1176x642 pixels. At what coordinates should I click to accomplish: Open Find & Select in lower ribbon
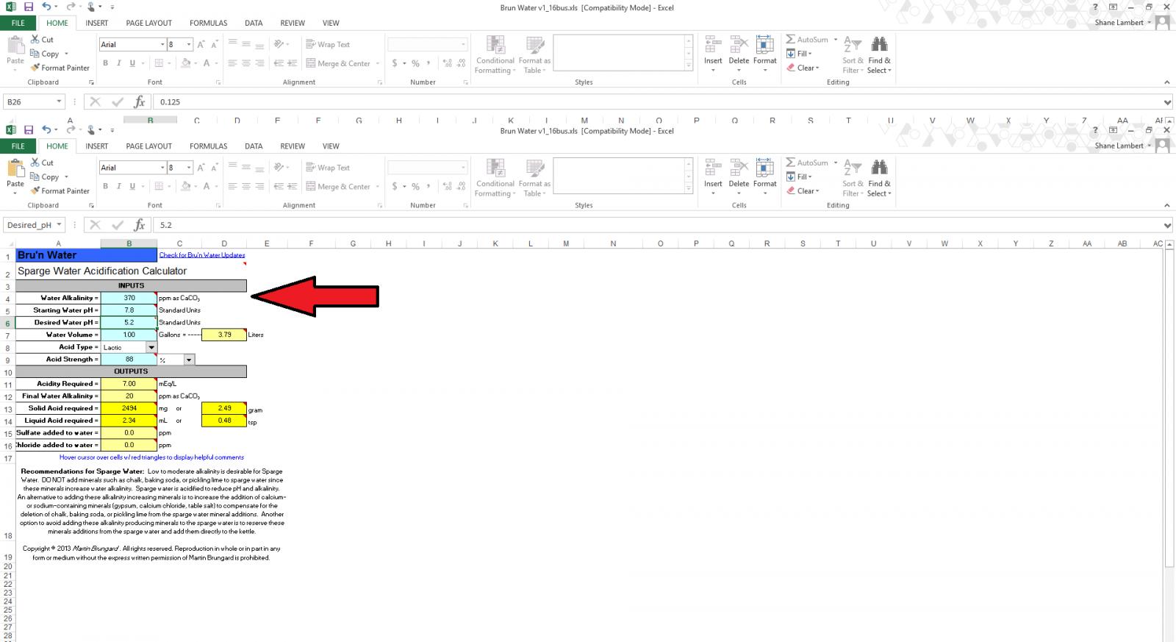(x=879, y=178)
